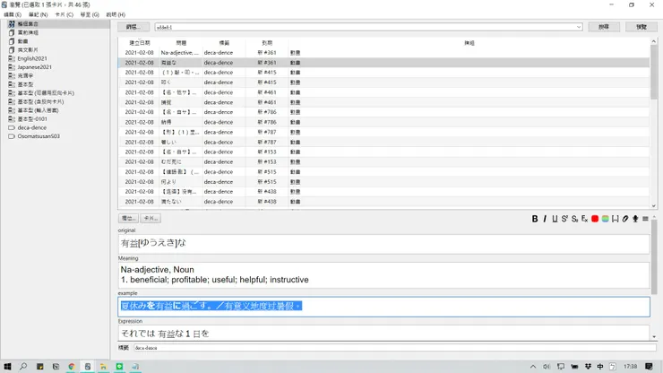The image size is (663, 373).
Task: Insert cloze deletion with bracket icon
Action: point(616,219)
